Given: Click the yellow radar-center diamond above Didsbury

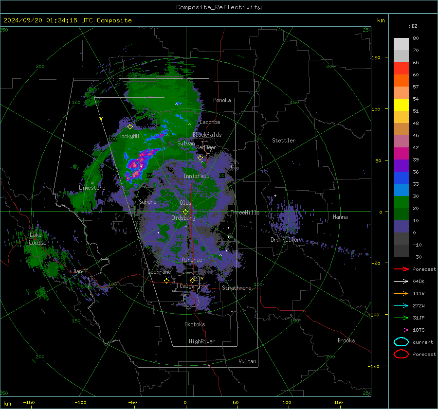Looking at the screenshot, I should pyautogui.click(x=185, y=212).
